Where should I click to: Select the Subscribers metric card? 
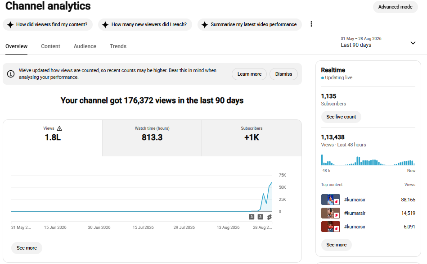click(x=252, y=138)
